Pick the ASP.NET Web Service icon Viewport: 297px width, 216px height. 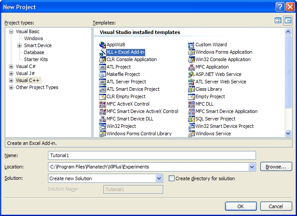191,74
